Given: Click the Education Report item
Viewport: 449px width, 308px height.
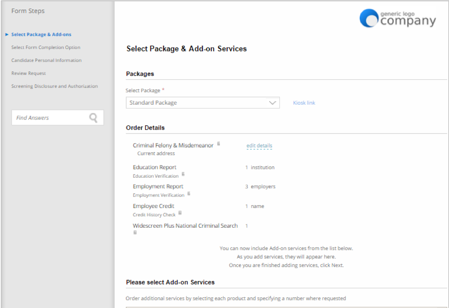Looking at the screenshot, I should click(154, 167).
